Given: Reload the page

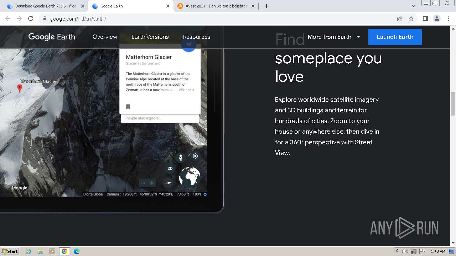Looking at the screenshot, I should [31, 18].
